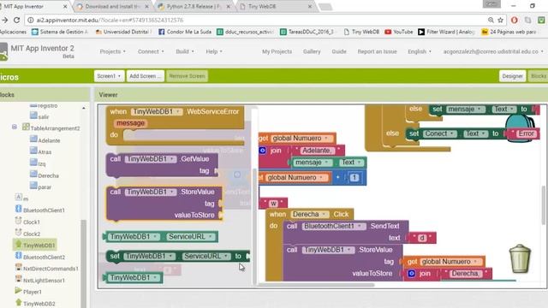The width and height of the screenshot is (548, 308).
Task: Select the Clock1 component
Action: coord(27,222)
